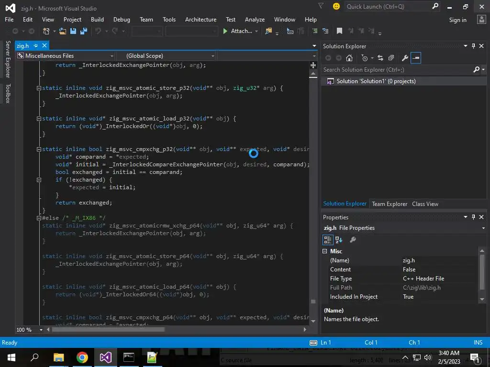Open the Server Explorer side tab
This screenshot has height=367, width=490.
(x=8, y=59)
